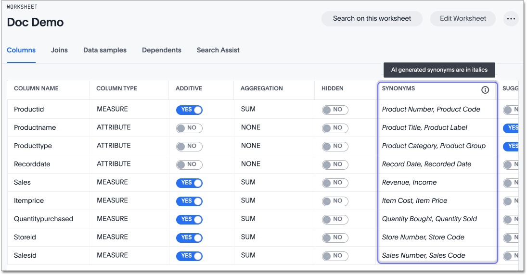Viewport: 527px width, 275px height.
Task: Change Column Type MEASURE for Storeid
Action: tap(112, 237)
